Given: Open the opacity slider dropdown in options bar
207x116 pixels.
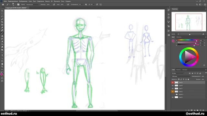Looking at the screenshot, I should click(51, 5).
